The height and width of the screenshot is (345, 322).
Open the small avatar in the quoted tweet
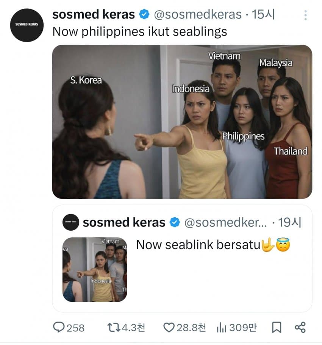[x=70, y=222]
